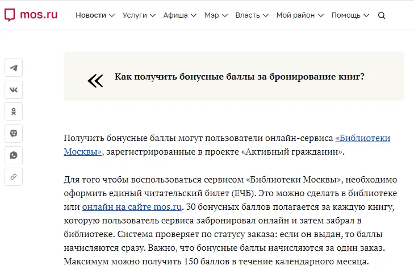Image resolution: width=414 pixels, height=278 pixels.
Task: Open the Афиша menu item
Action: pos(175,15)
